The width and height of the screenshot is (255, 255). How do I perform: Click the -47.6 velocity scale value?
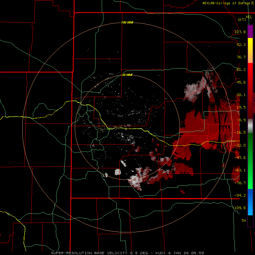[x=240, y=158]
